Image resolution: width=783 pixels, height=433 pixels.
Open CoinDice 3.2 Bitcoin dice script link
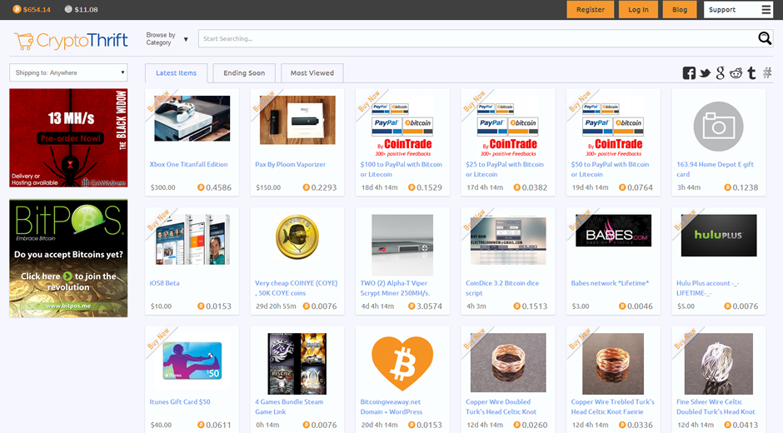coord(501,288)
